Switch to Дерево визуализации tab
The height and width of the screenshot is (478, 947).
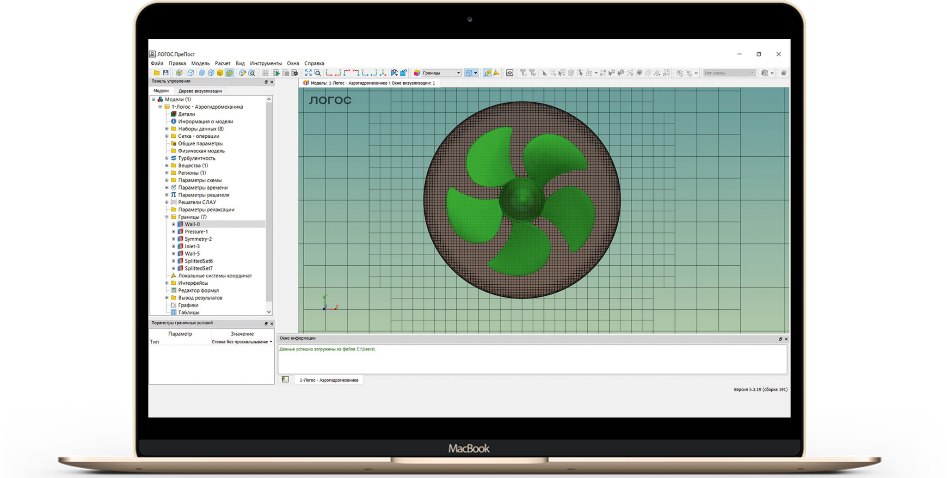(200, 91)
